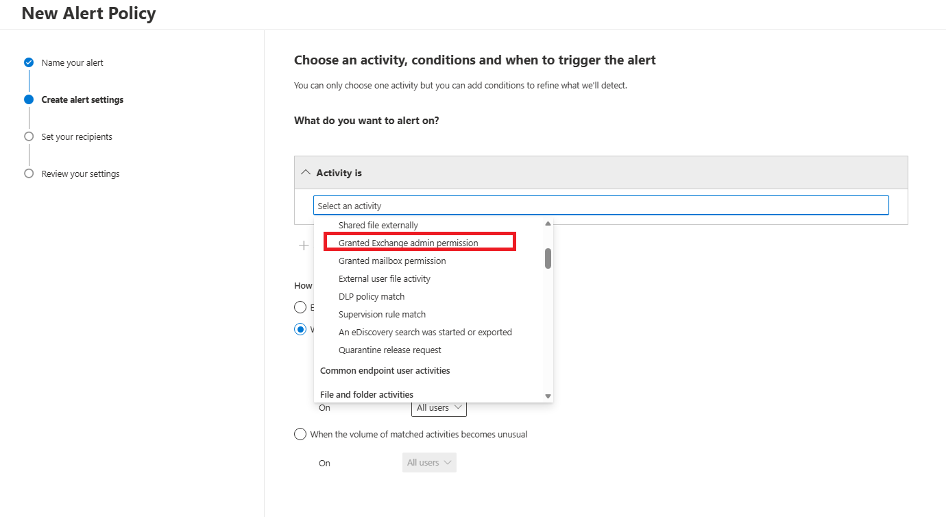The width and height of the screenshot is (946, 517).
Task: Select the first radio button under How
Action: tap(300, 307)
